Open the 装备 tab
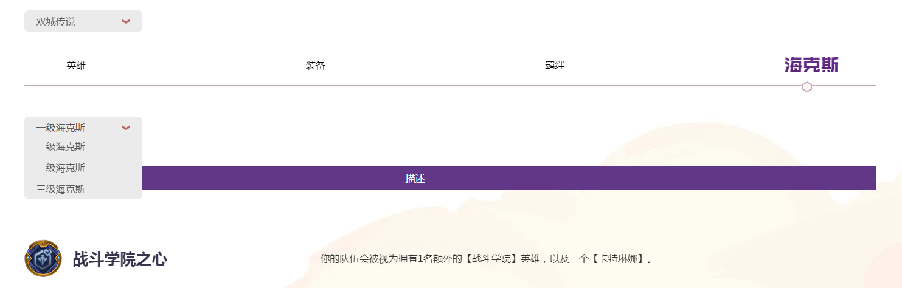The image size is (902, 288). coord(315,66)
